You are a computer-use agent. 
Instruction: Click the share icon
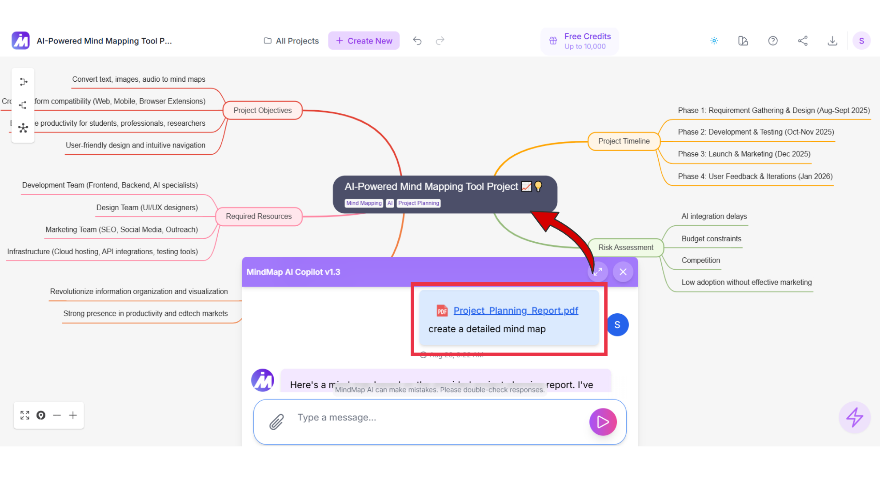803,41
